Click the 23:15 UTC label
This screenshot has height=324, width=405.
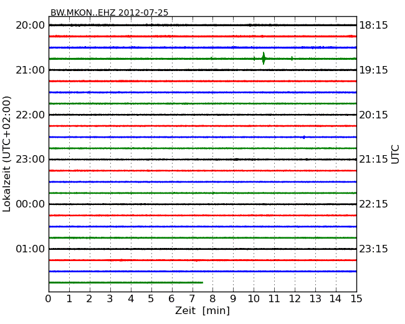[373, 249]
